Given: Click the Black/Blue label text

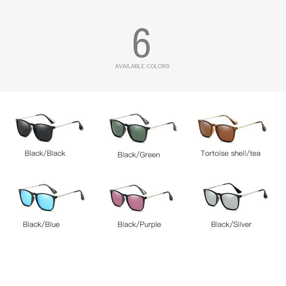Looking at the screenshot, I should (41, 225).
